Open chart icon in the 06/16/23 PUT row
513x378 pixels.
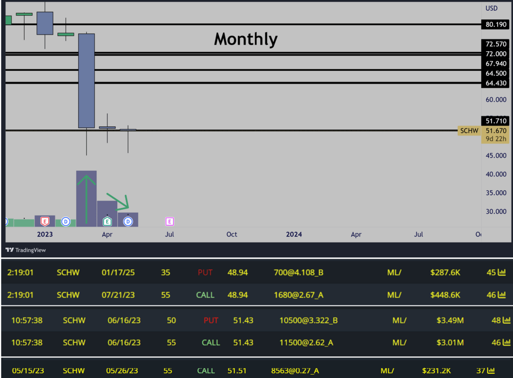pos(507,320)
